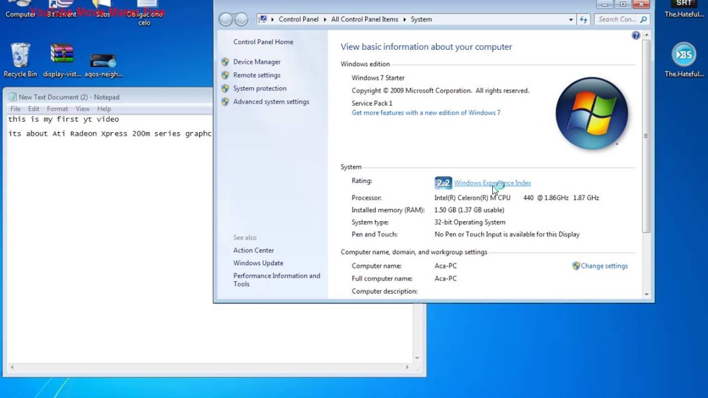Click Control Panel breadcrumb segment
This screenshot has width=708, height=398.
coord(299,19)
